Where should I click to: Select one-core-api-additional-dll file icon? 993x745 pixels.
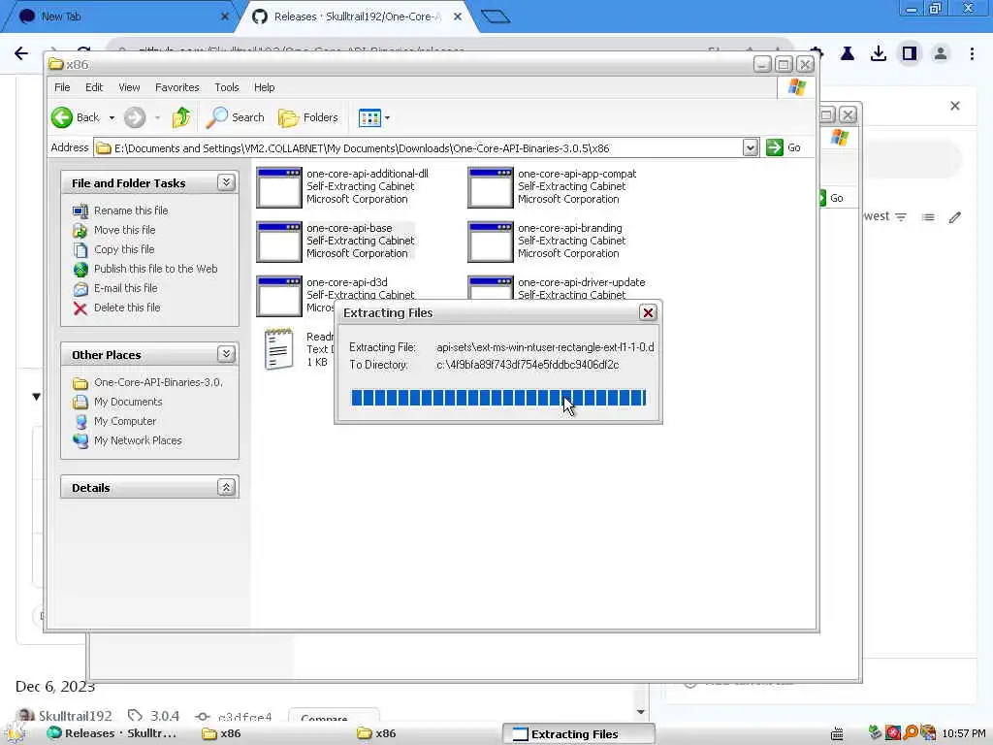[x=278, y=187]
